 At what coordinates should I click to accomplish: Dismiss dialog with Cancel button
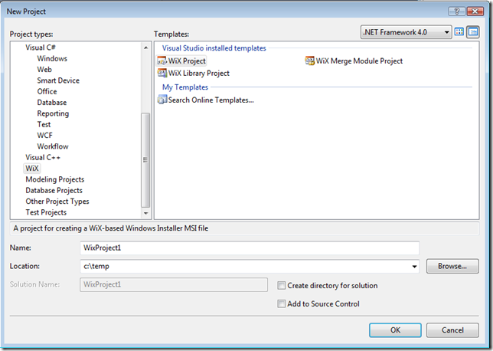(x=452, y=330)
